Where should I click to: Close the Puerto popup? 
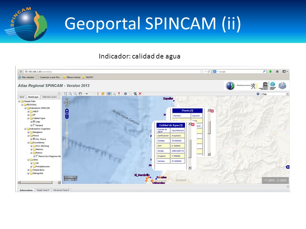212,111
